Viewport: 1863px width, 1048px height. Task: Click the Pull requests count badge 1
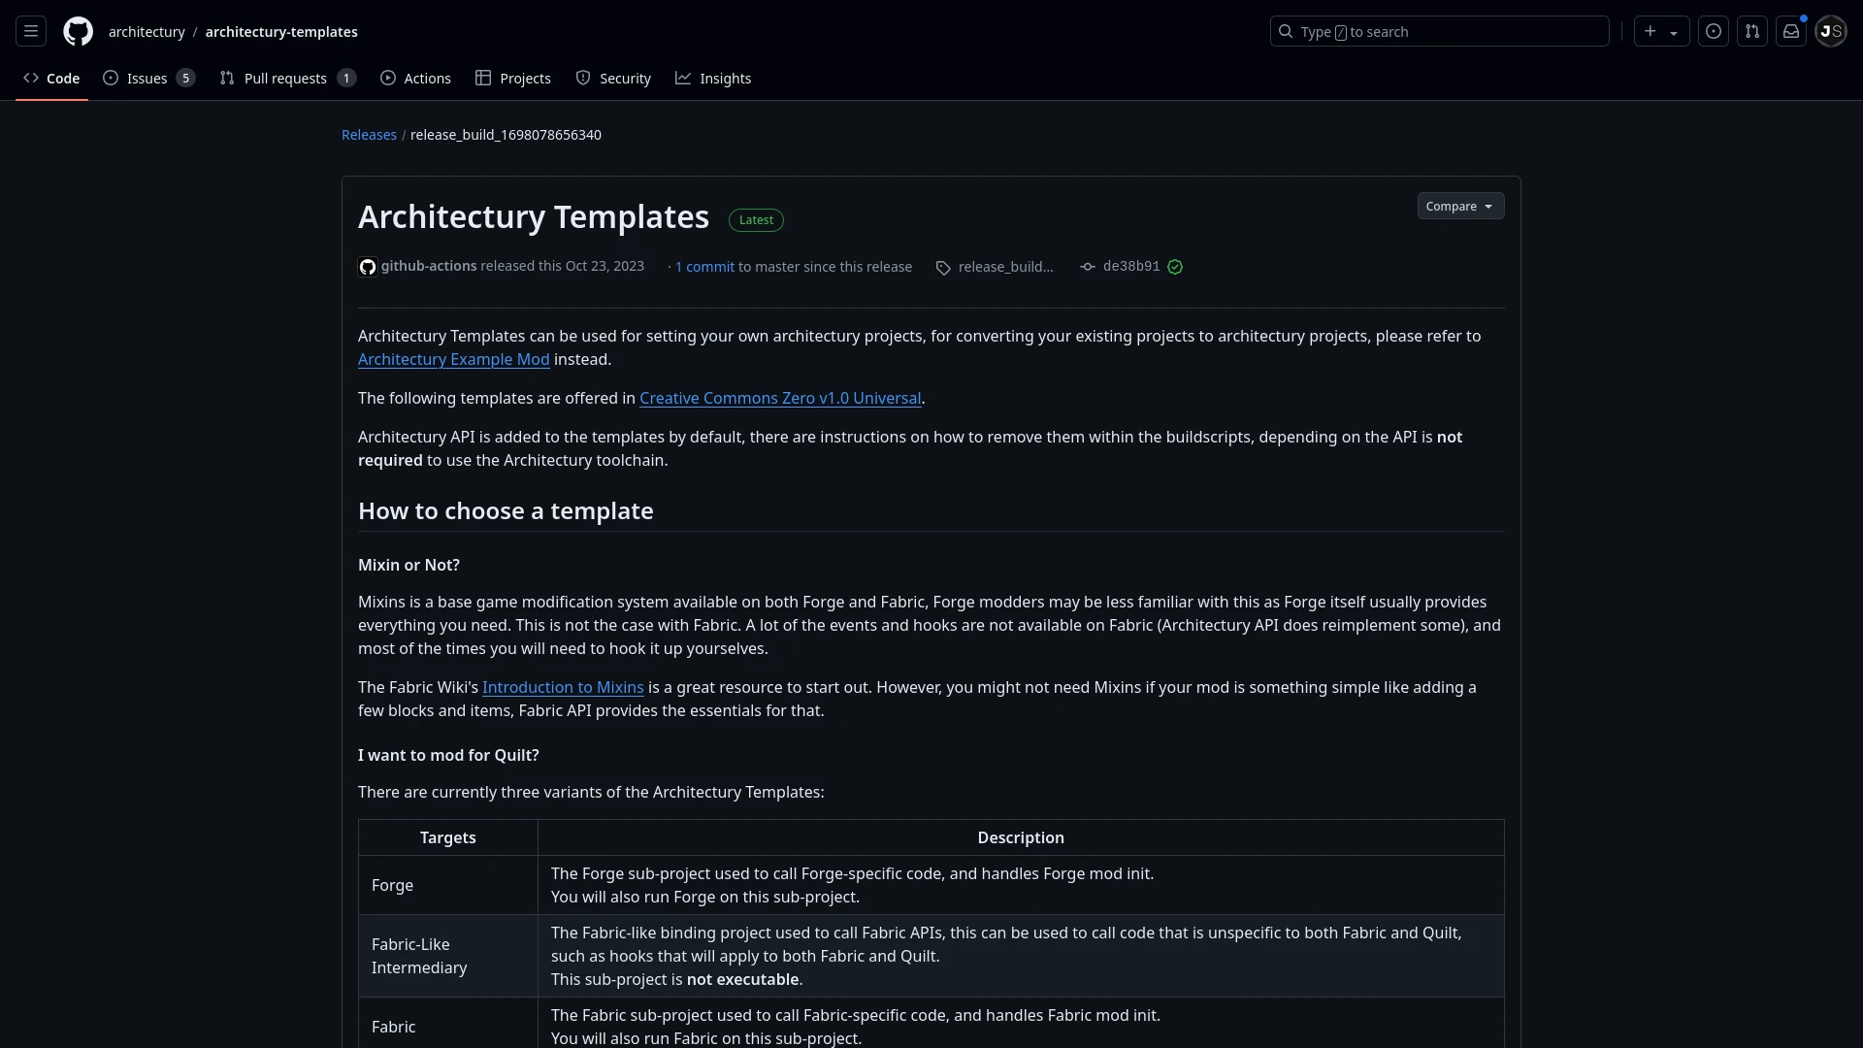(x=346, y=79)
